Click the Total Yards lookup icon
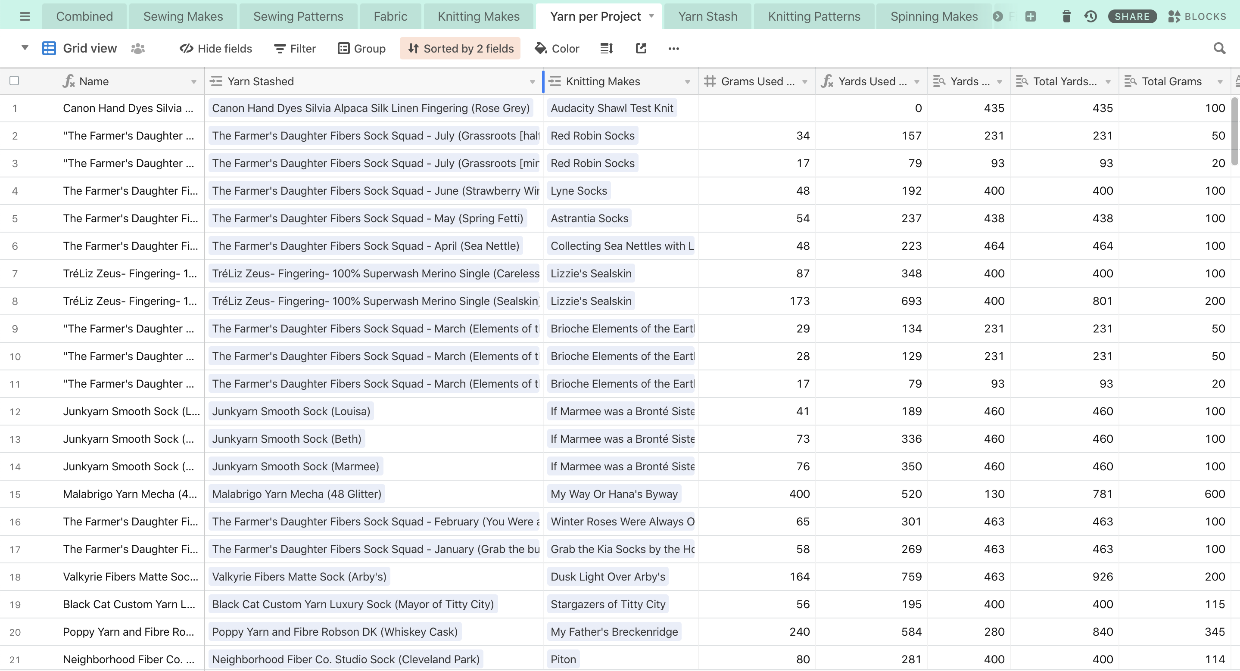1240x671 pixels. pos(1022,81)
